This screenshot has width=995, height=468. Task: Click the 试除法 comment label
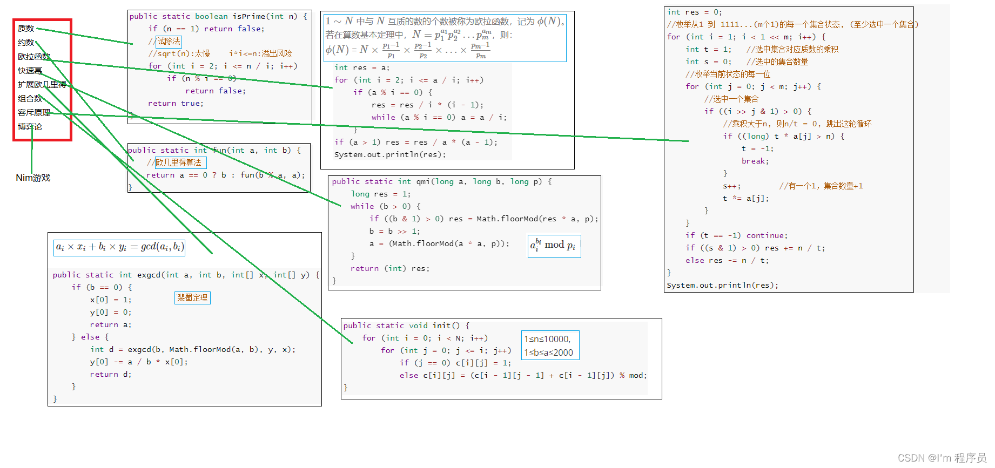click(169, 42)
